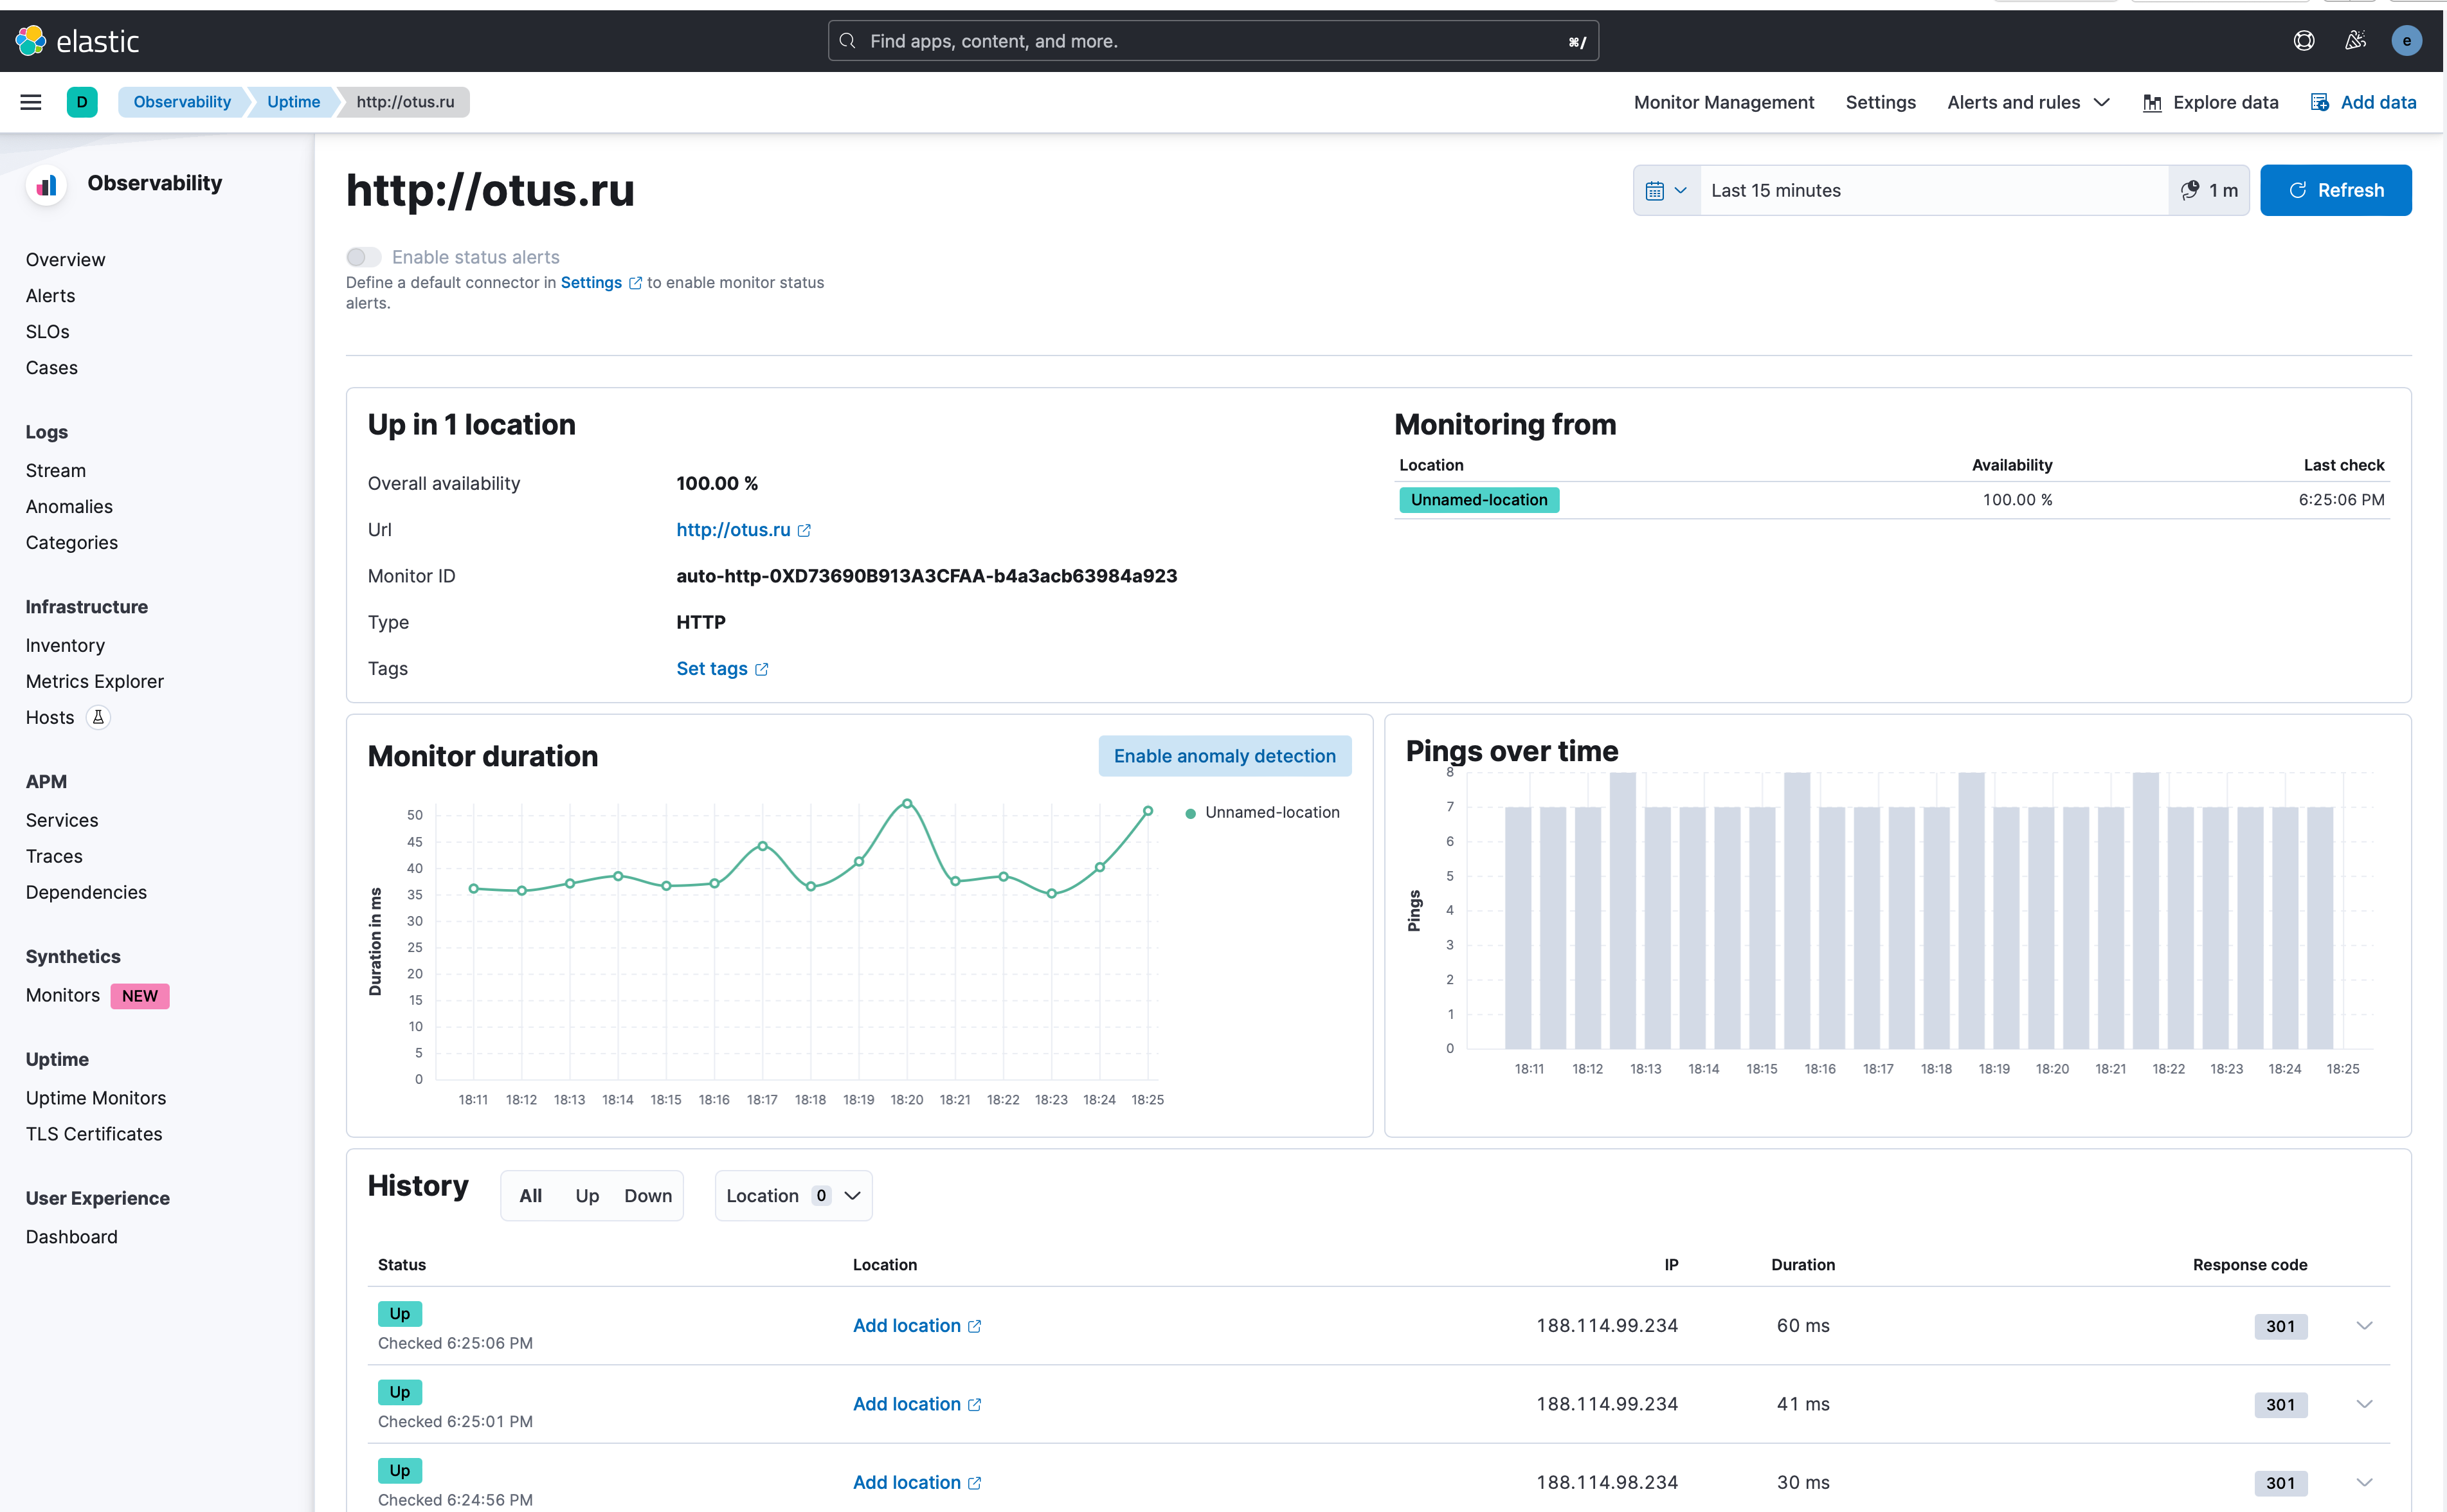Click the Observability sidebar logo
Image resolution: width=2447 pixels, height=1512 pixels.
[46, 185]
